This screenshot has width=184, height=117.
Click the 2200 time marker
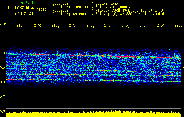[x=178, y=25]
